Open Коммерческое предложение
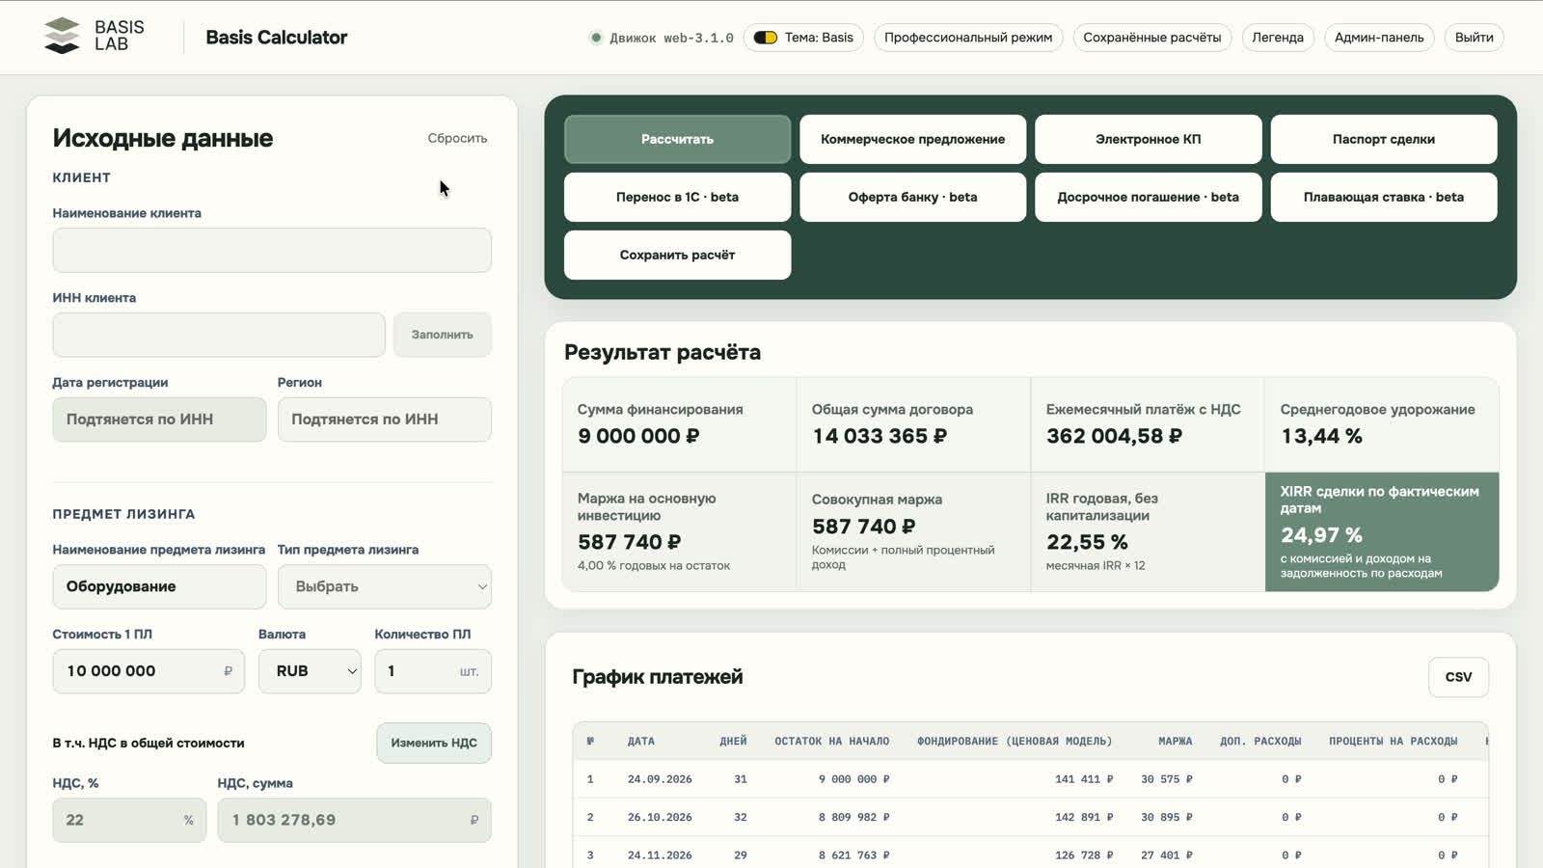 click(x=913, y=139)
